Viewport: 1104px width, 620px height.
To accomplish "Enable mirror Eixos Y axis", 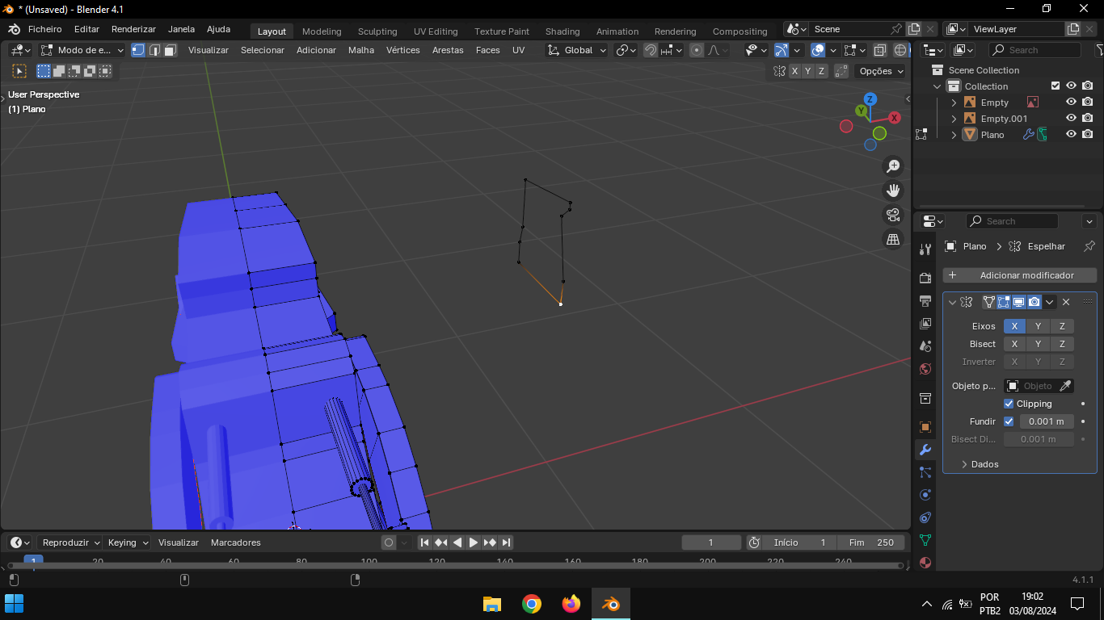I will [1039, 326].
